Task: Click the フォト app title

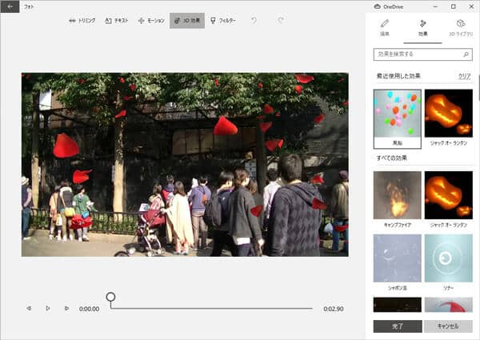Action: pyautogui.click(x=29, y=6)
